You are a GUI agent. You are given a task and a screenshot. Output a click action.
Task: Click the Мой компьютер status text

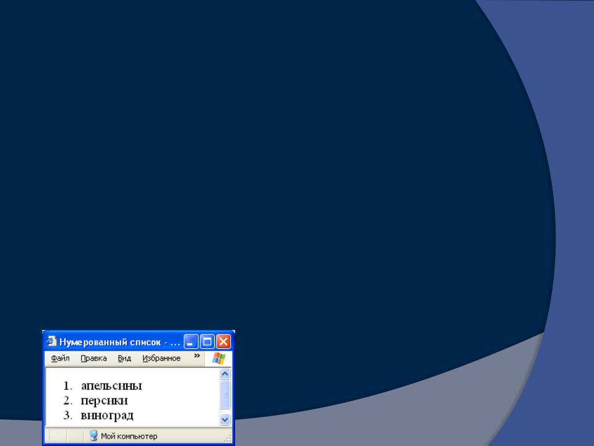click(129, 437)
